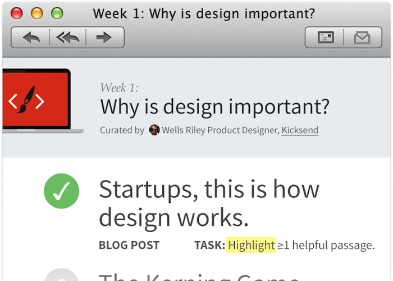Forward this email using the right arrow

[x=104, y=38]
